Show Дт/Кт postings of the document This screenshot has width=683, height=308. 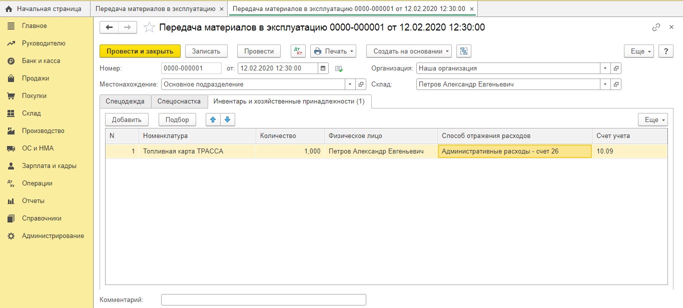(x=298, y=51)
